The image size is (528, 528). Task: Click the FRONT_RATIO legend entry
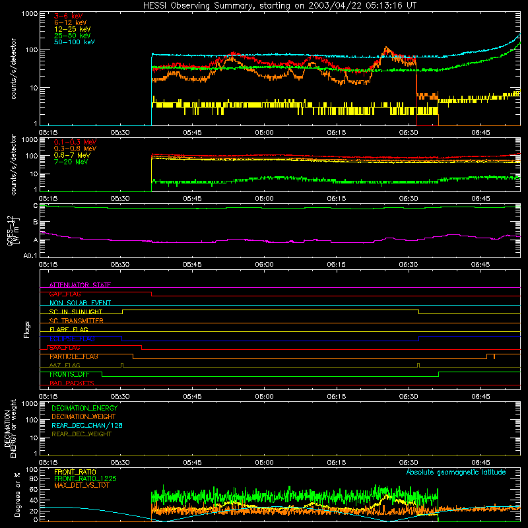point(75,472)
